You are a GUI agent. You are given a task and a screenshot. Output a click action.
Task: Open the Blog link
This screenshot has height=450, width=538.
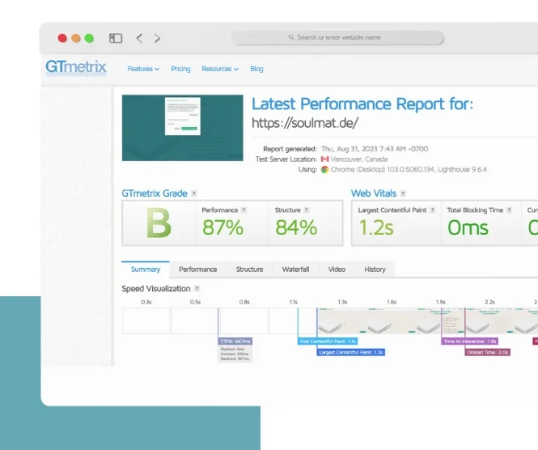(x=256, y=69)
